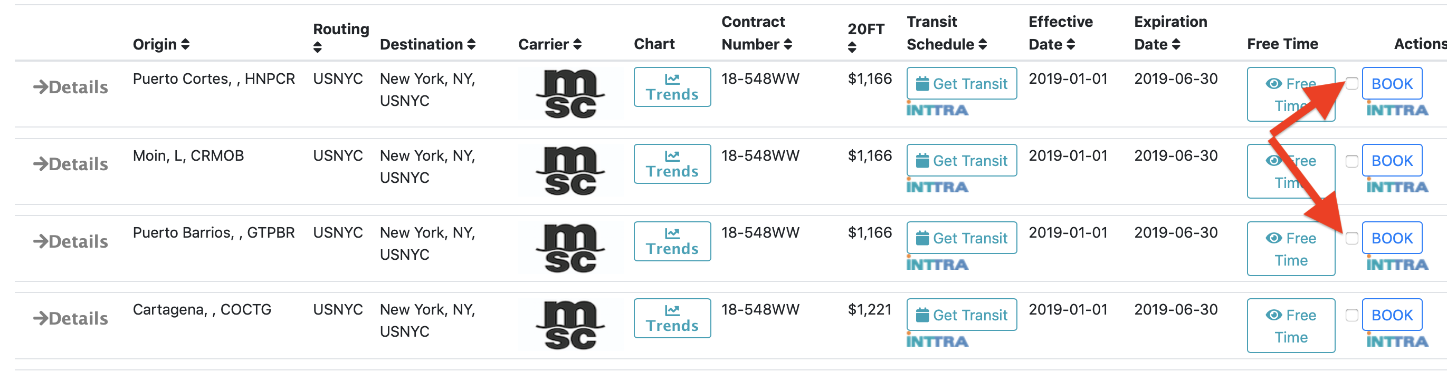Tick the Cartagena row checkbox

point(1351,315)
